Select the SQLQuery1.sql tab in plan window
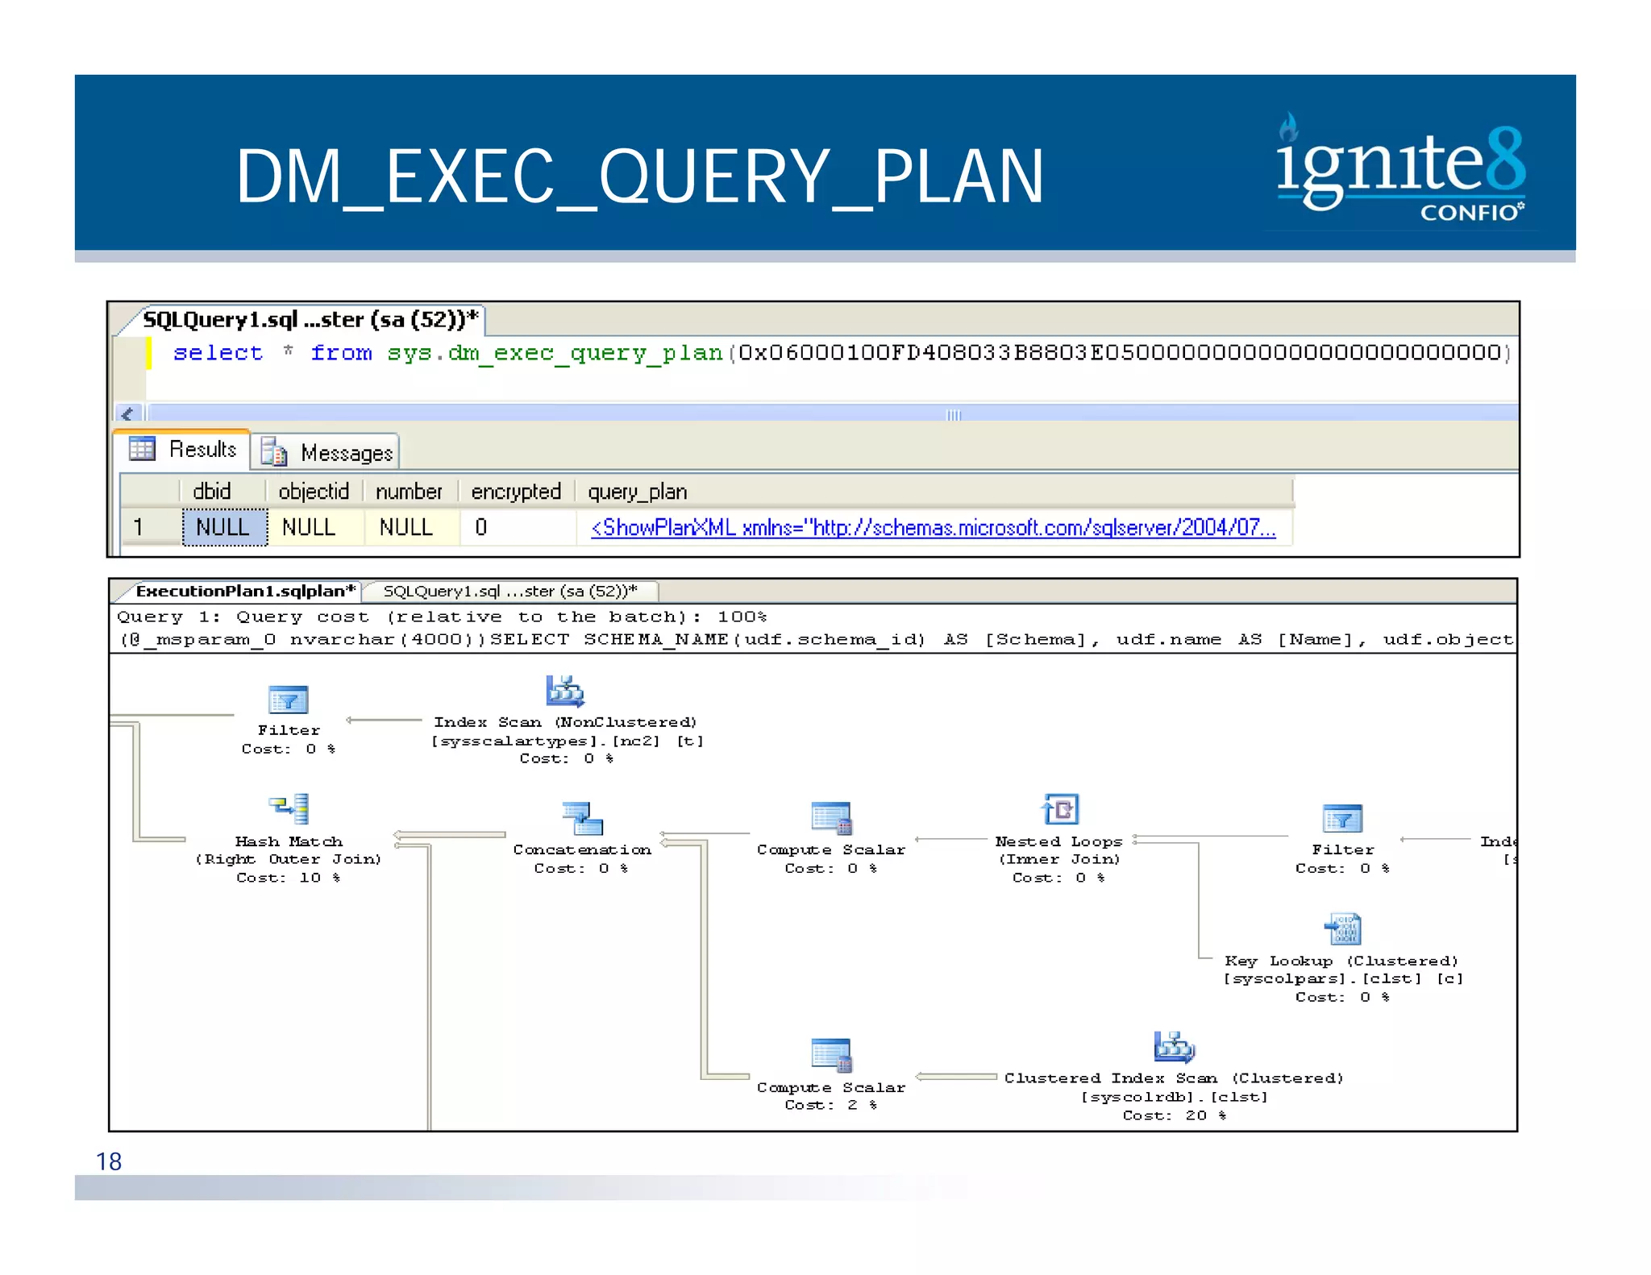Viewport: 1651px width, 1275px height. click(x=509, y=591)
